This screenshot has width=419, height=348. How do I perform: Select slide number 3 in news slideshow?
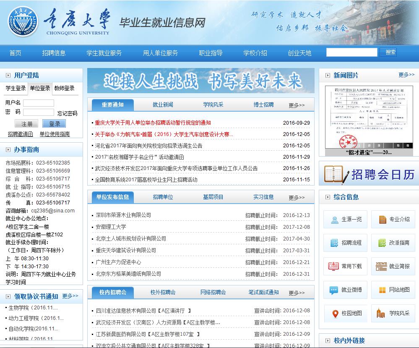(x=379, y=146)
